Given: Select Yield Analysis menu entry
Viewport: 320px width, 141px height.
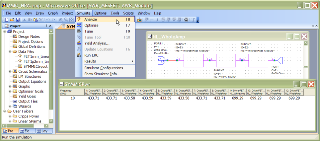Looking at the screenshot, I should click(97, 43).
